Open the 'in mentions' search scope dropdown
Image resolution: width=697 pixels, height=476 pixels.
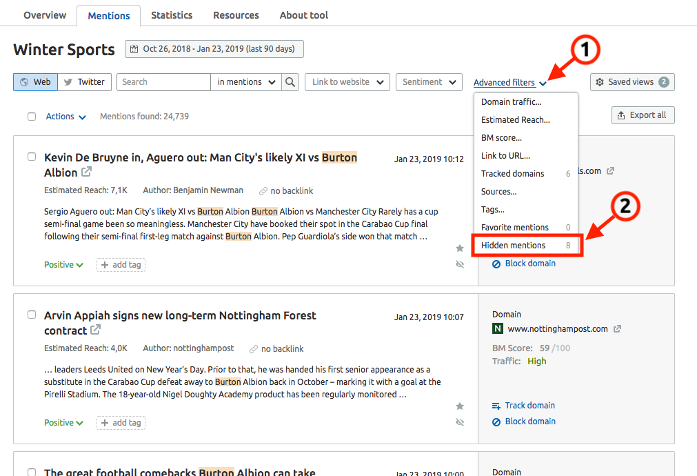pyautogui.click(x=246, y=82)
